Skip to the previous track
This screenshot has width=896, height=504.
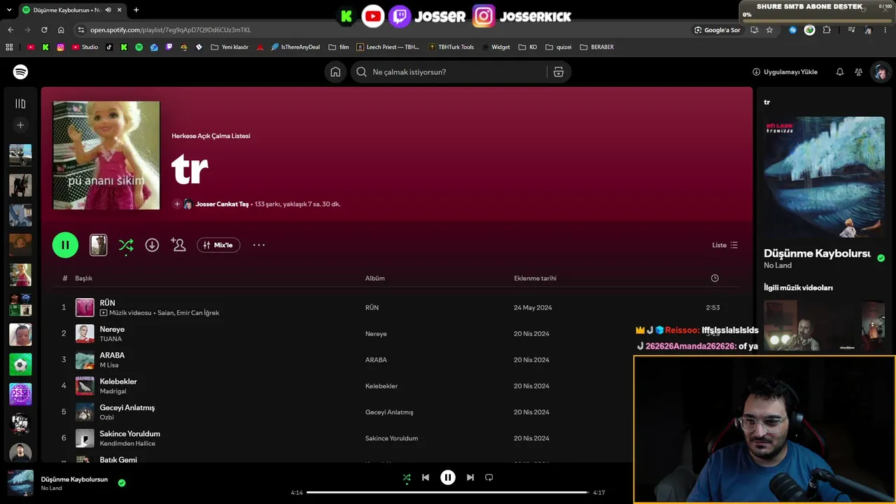(425, 477)
